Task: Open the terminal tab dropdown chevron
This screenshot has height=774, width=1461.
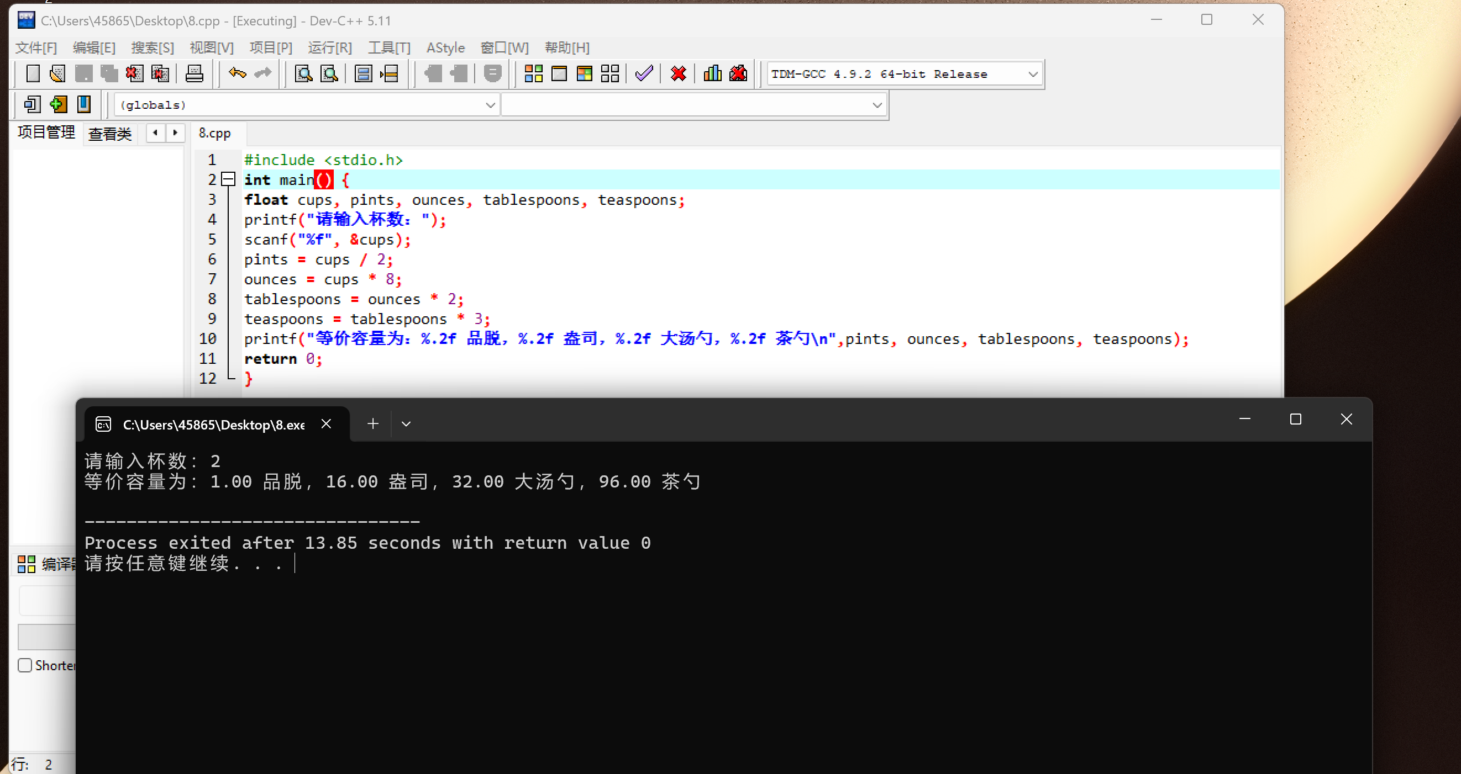Action: click(406, 424)
